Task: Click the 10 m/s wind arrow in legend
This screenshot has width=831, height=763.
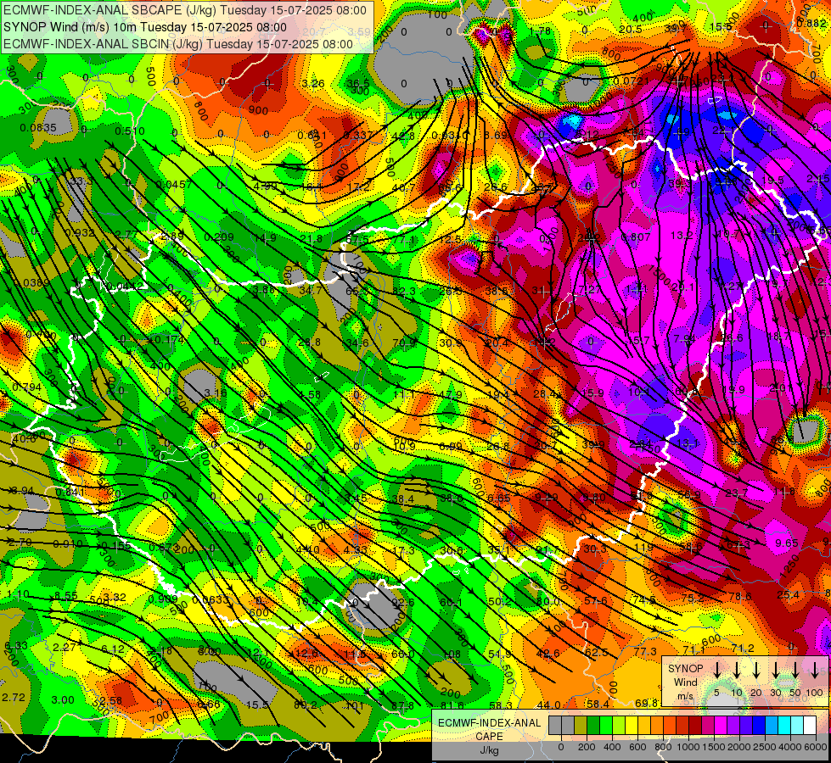Action: 736,670
